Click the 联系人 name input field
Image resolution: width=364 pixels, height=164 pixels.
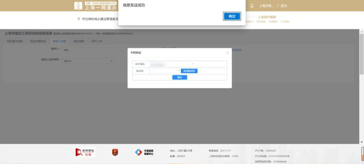coord(88,50)
